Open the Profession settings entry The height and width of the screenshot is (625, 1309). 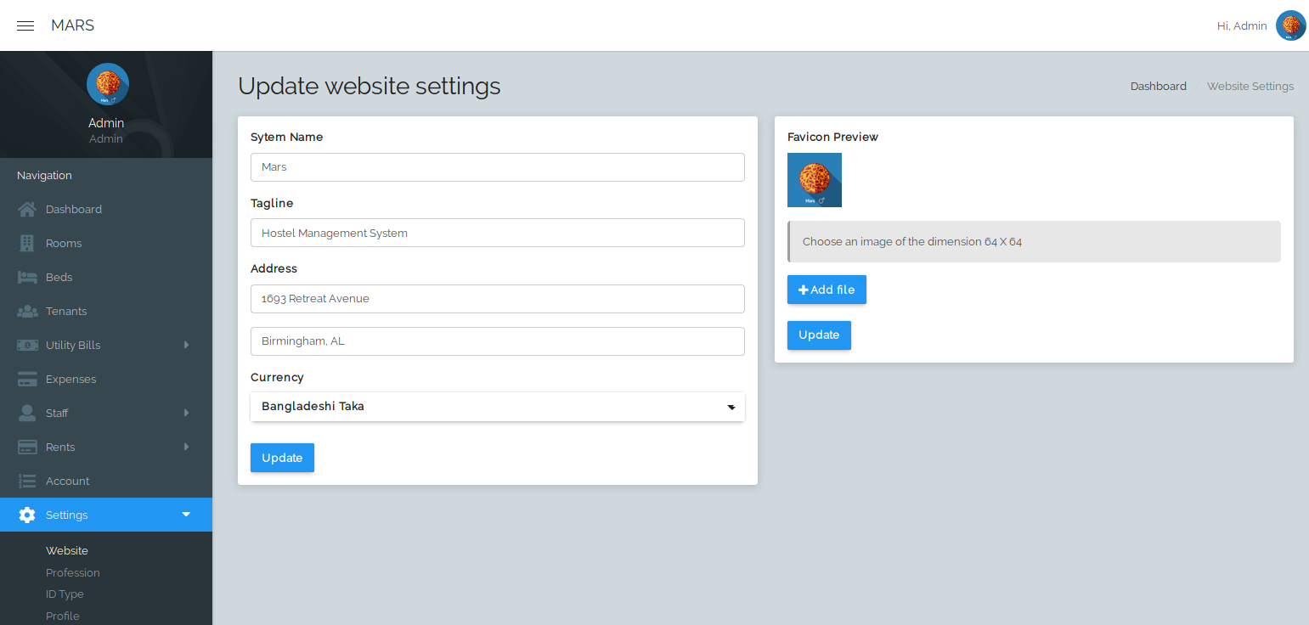pyautogui.click(x=72, y=572)
